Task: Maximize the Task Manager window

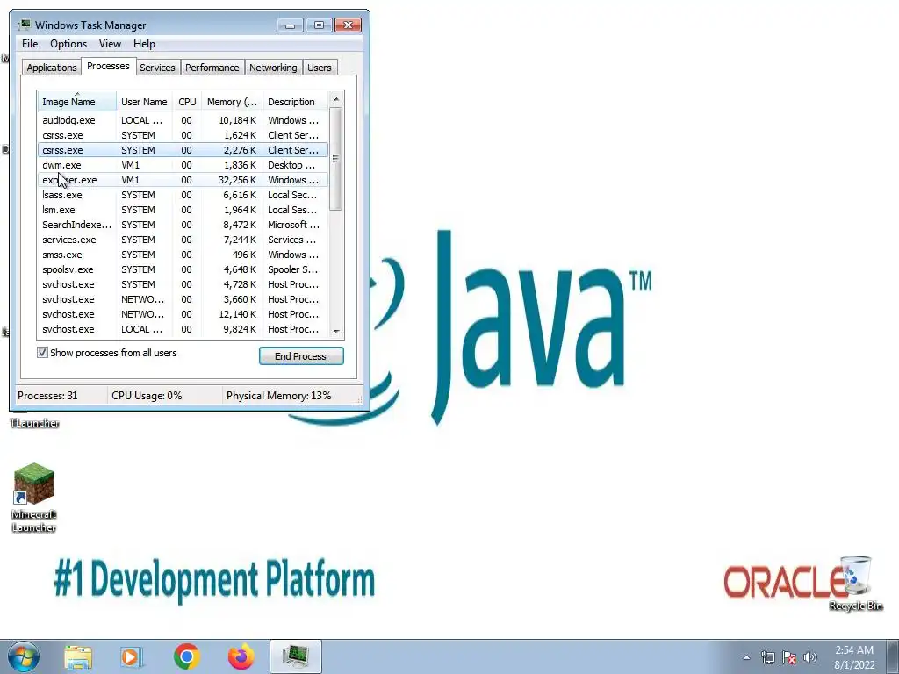Action: pos(319,25)
